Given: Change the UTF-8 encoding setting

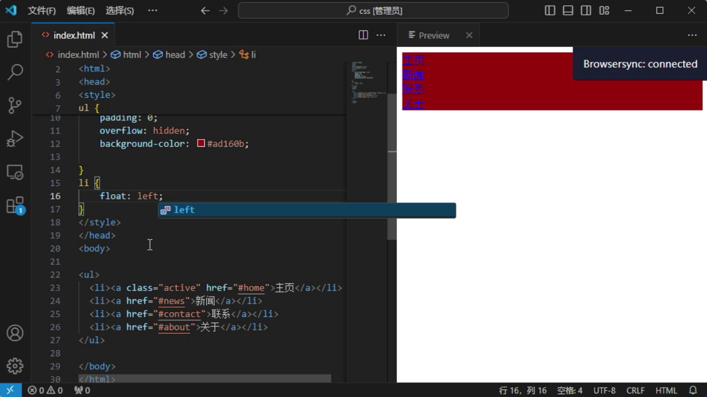Looking at the screenshot, I should (x=604, y=390).
